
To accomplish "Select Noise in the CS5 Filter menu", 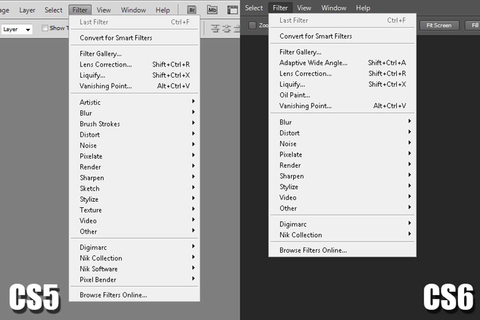I will click(135, 145).
